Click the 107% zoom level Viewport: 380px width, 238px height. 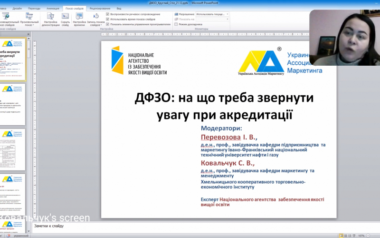coord(361,236)
